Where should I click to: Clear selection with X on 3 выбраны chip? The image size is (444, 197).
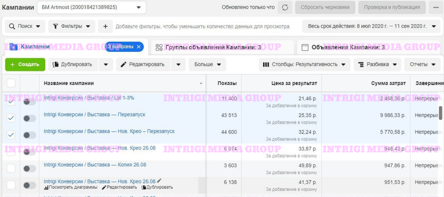139,46
